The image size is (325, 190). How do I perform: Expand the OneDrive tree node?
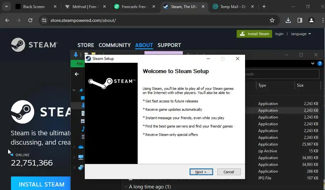pos(74,147)
